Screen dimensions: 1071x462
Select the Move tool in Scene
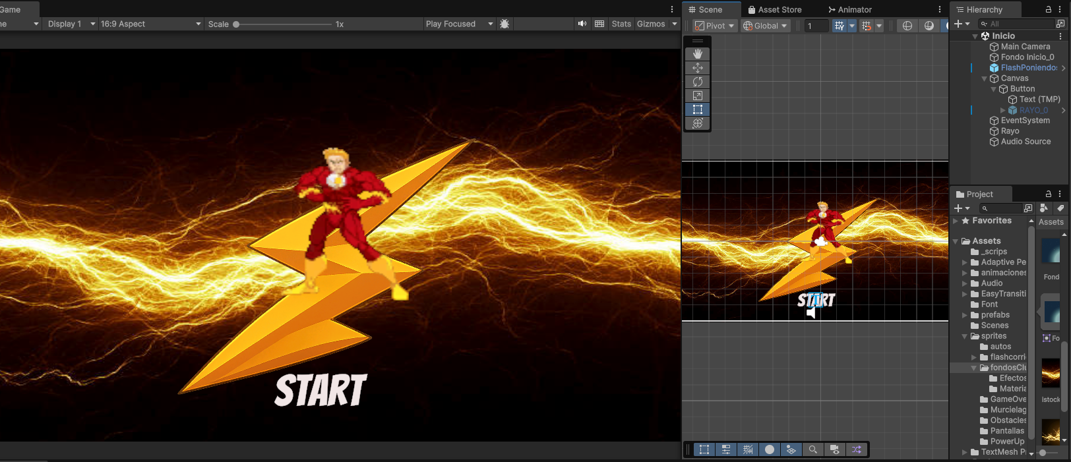tap(697, 68)
